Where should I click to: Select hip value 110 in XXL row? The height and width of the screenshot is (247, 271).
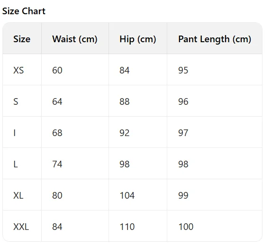click(x=127, y=227)
